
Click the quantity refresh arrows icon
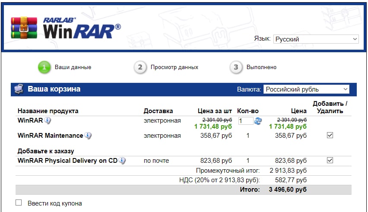[258, 121]
